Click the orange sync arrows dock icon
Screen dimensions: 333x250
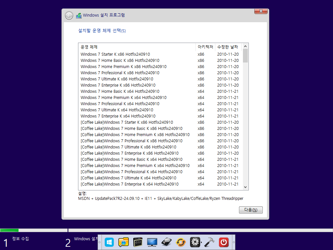click(181, 242)
